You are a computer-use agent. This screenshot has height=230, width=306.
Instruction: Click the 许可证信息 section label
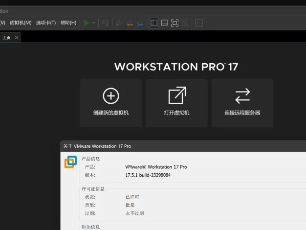click(93, 189)
